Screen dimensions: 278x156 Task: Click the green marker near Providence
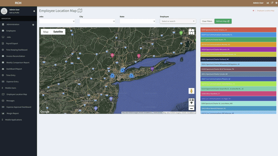181,33
